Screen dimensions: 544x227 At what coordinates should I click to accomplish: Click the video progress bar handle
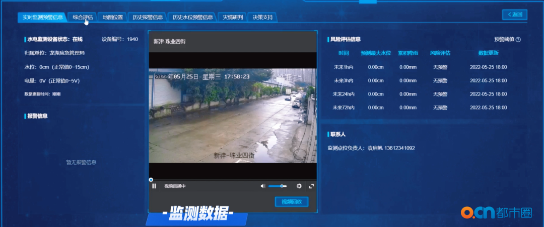pos(151,180)
